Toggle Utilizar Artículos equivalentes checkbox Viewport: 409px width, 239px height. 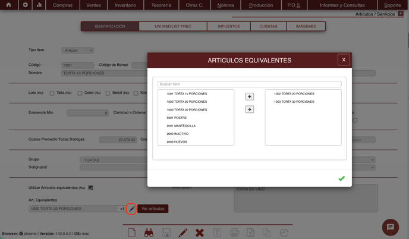(91, 188)
